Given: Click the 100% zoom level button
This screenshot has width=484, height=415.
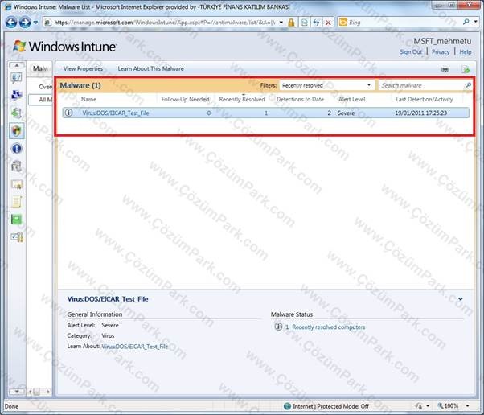Looking at the screenshot, I should click(448, 405).
